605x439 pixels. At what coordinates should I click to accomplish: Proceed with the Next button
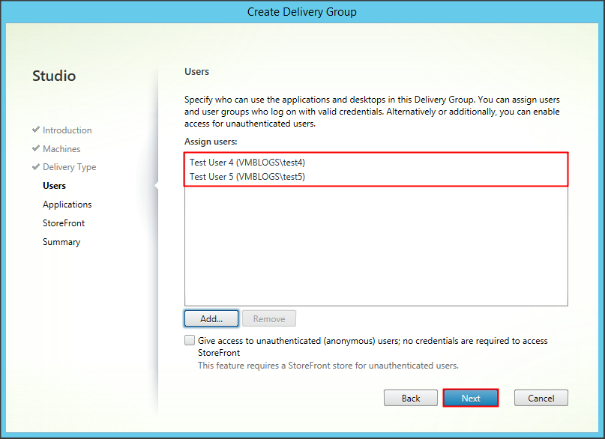point(471,398)
